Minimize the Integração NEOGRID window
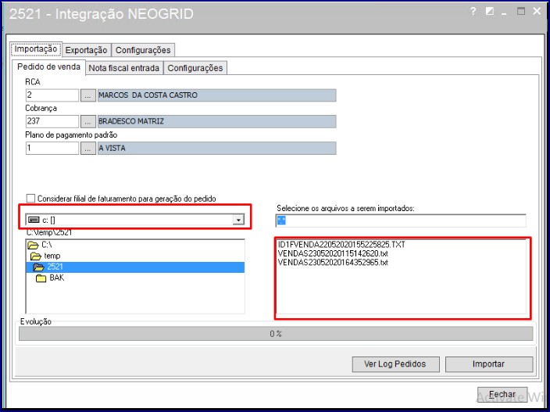 click(505, 13)
